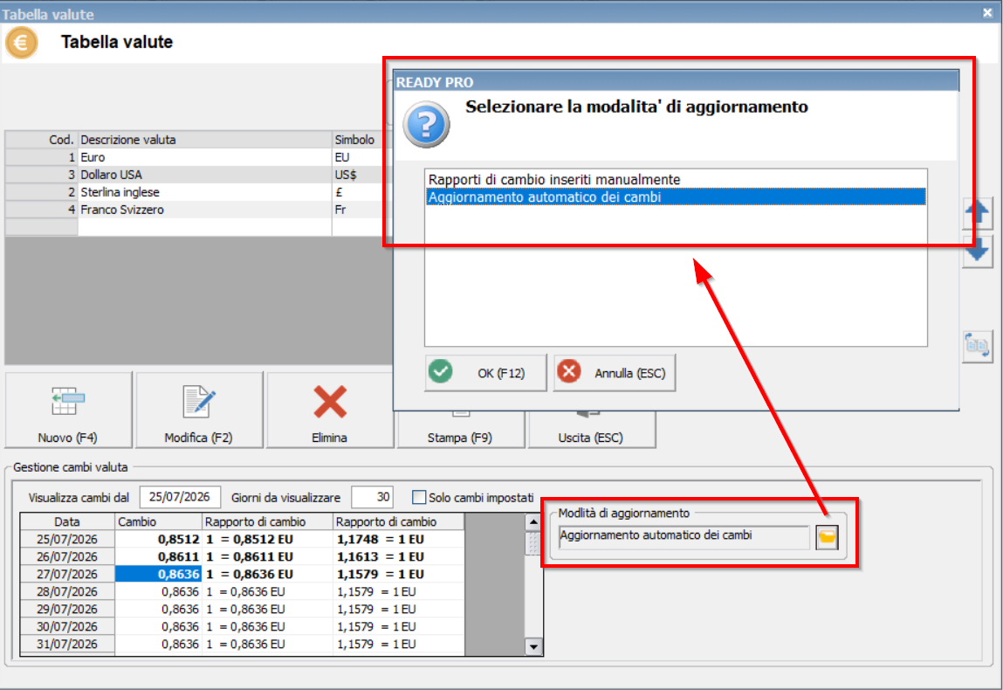The image size is (1003, 690).
Task: Click exchange table scroll down arrow
Action: point(533,646)
